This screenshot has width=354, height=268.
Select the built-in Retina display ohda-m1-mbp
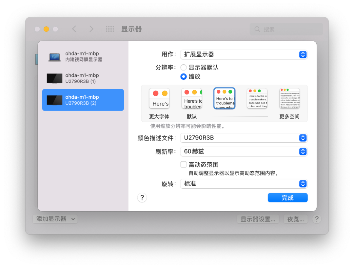83,56
